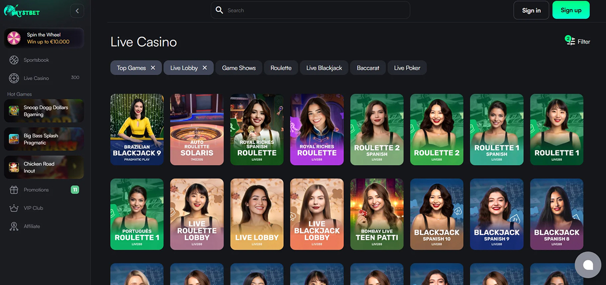Click the green Sign up button
This screenshot has height=285, width=606.
click(x=571, y=10)
